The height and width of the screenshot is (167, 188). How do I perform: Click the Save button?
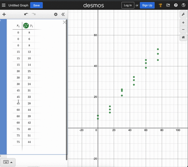[x=36, y=5]
